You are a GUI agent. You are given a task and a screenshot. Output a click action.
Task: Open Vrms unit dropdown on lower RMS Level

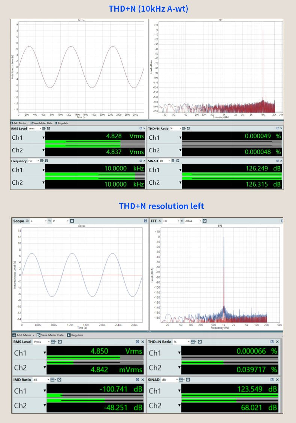41,342
